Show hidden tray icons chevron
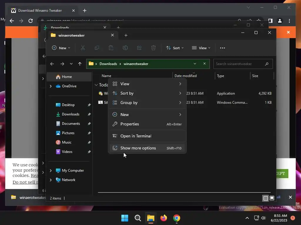The width and height of the screenshot is (301, 225). tap(247, 218)
